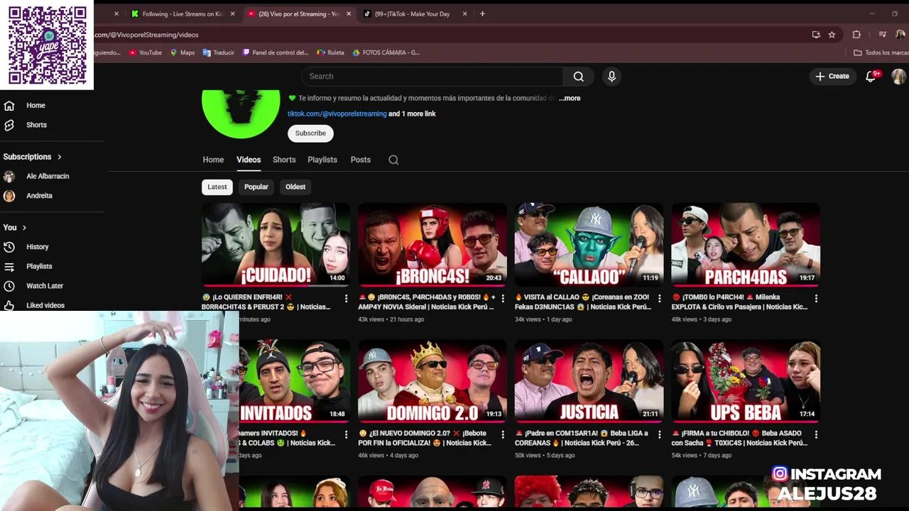This screenshot has height=511, width=909.
Task: Open the DOMINGO 2.0 video thumbnail
Action: [432, 381]
